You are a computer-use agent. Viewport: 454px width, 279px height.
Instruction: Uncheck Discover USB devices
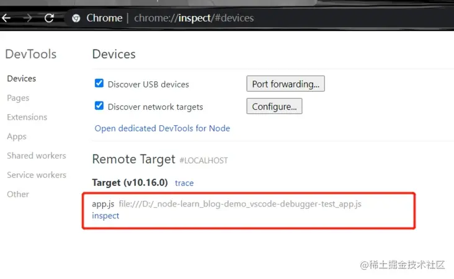pyautogui.click(x=99, y=83)
